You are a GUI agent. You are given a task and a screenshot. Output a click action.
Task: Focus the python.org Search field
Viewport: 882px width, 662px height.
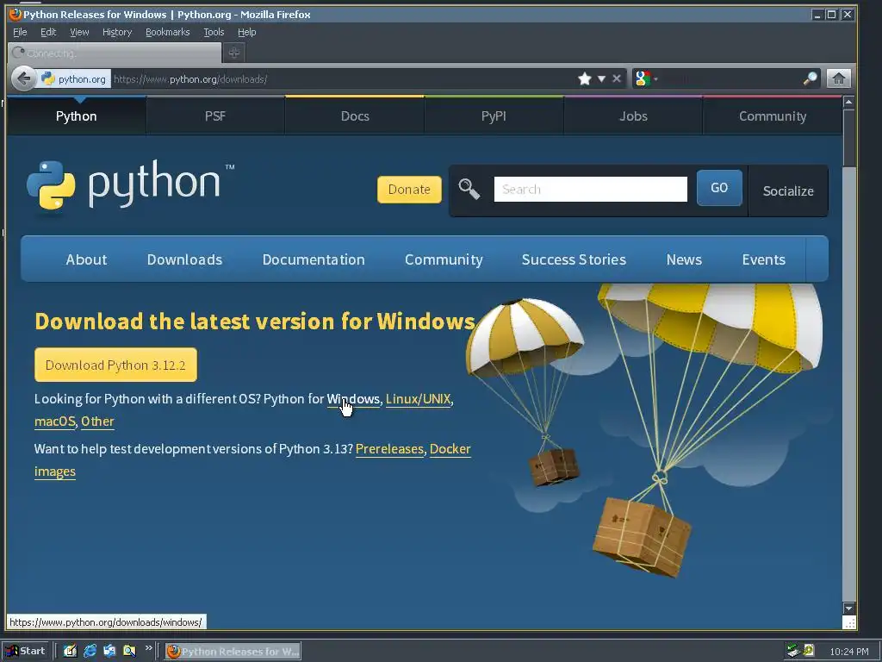[591, 189]
